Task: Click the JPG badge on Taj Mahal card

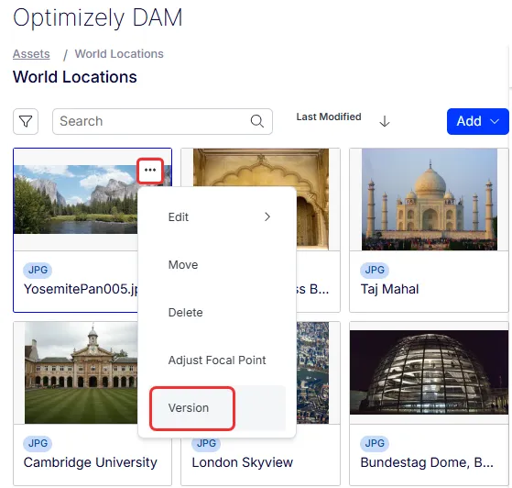Action: [375, 270]
